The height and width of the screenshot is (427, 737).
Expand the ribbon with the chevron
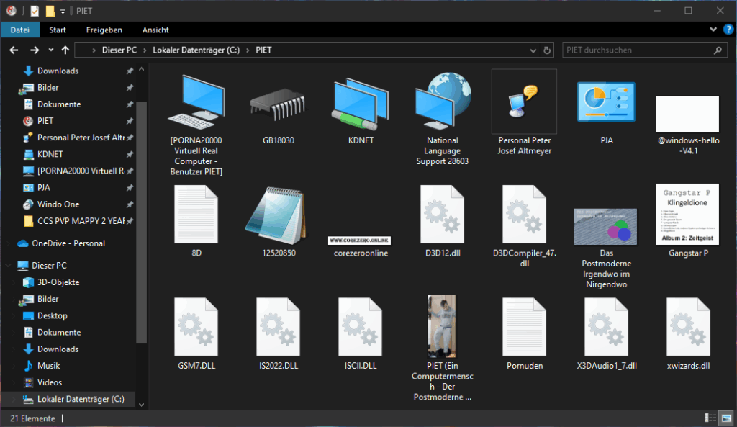(713, 30)
